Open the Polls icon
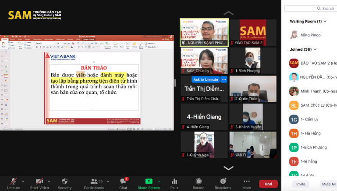Screen dimensions: 337x191 point(174,184)
